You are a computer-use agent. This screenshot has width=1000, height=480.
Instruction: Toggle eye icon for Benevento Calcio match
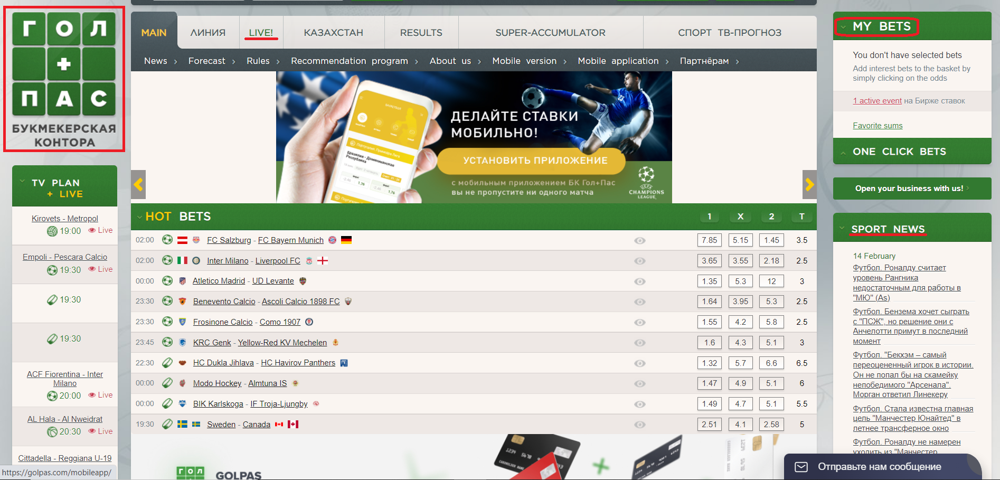pos(640,302)
